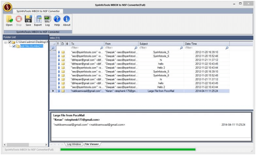Click the Stop icon in toolbar
The height and width of the screenshot is (155, 256).
click(x=19, y=19)
